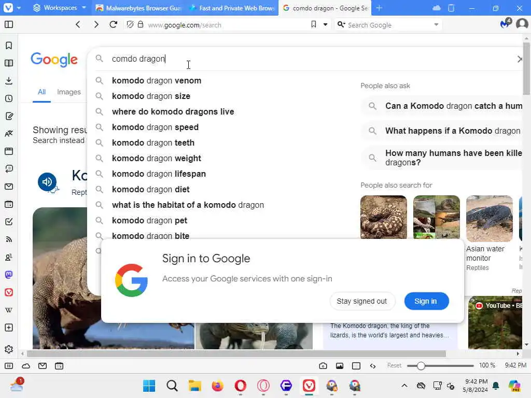The image size is (531, 398).
Task: Listen to Komodo dragon pronunciation speaker
Action: (47, 182)
